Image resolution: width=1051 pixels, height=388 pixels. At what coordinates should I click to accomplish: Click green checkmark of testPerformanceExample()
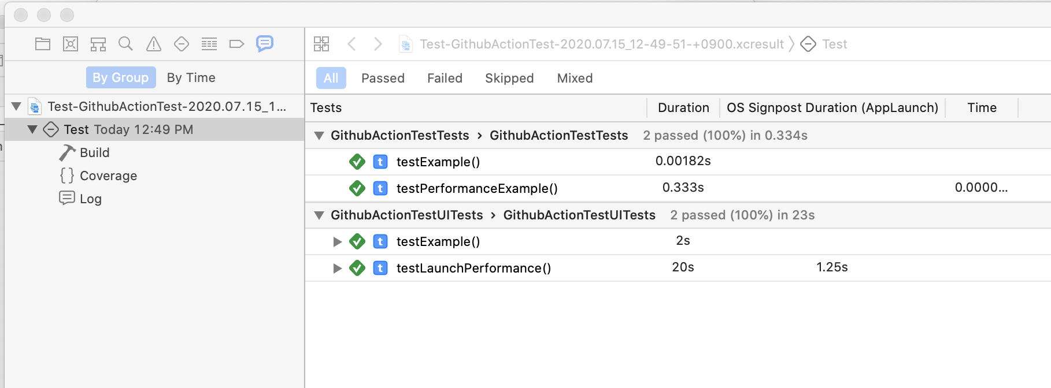[357, 188]
